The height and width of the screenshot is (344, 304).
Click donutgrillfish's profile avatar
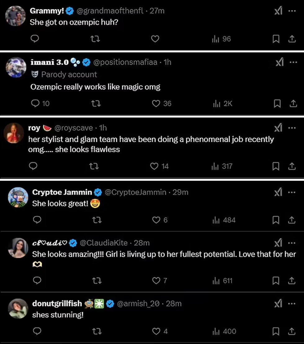18,309
